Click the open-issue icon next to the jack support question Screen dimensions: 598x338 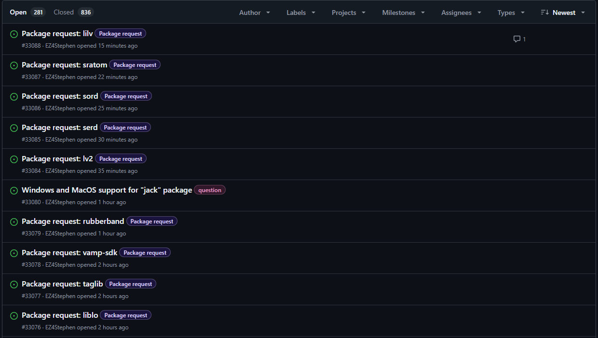click(x=14, y=191)
